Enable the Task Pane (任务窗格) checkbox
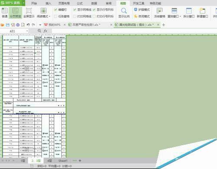217x169 pixels. click(56, 16)
